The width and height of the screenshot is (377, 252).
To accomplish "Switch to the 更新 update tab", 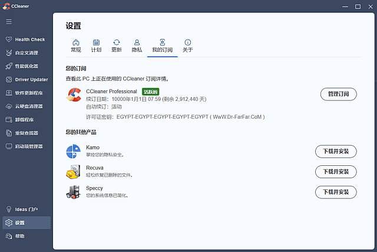I will [x=117, y=46].
